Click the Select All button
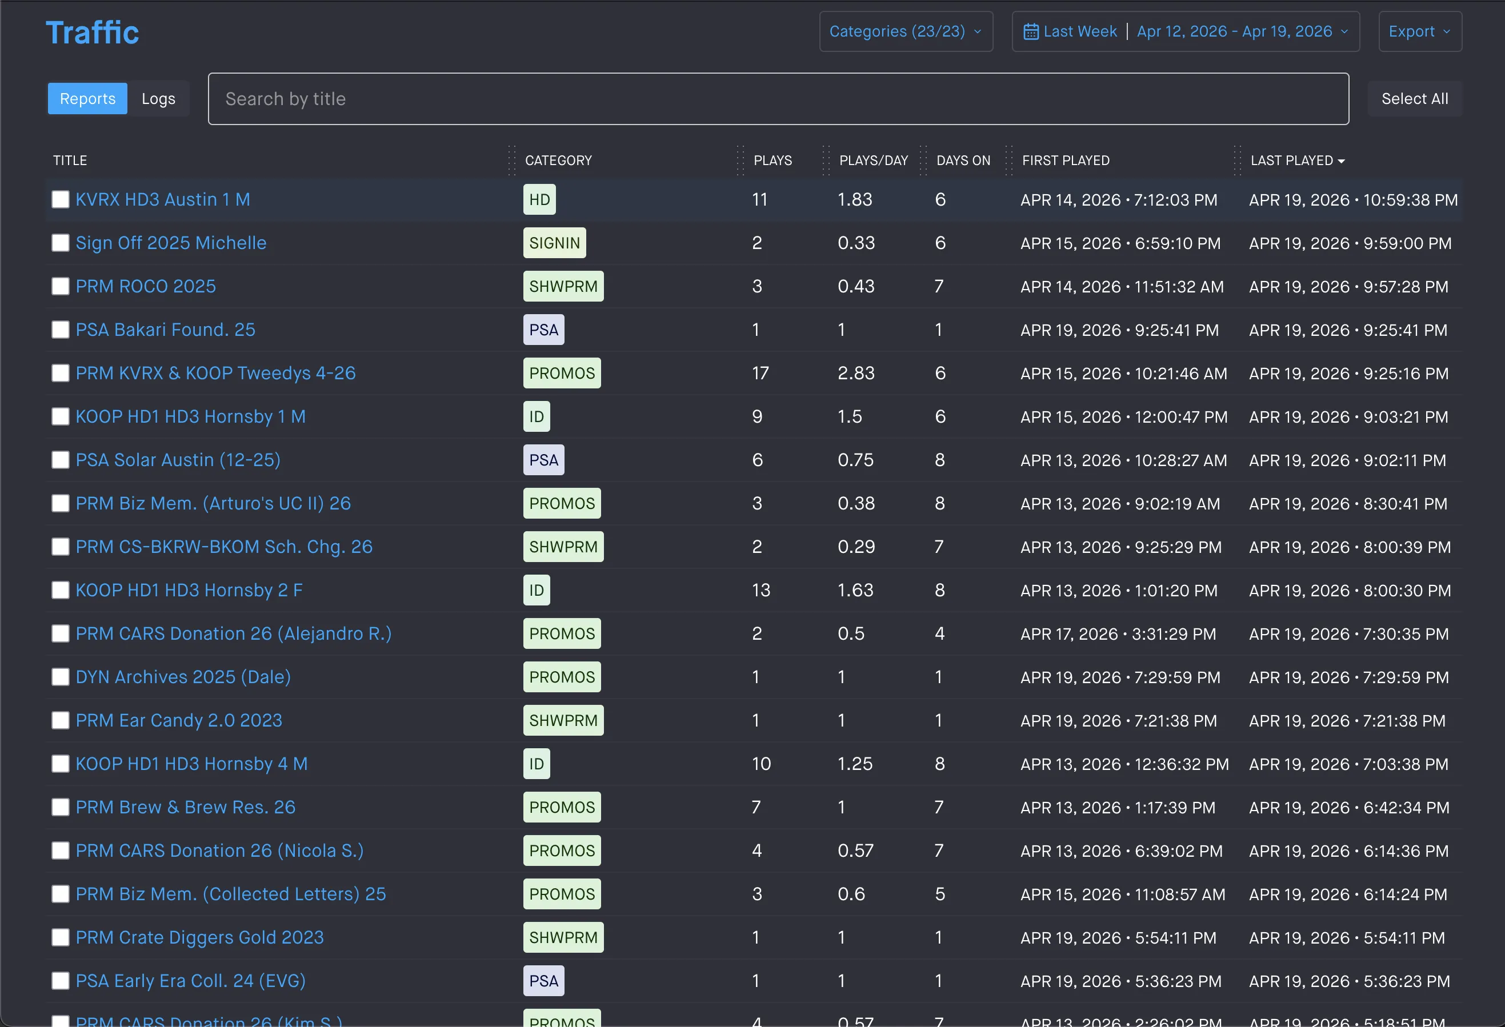The width and height of the screenshot is (1505, 1027). [x=1414, y=98]
